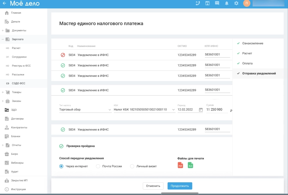Viewport: 288px width, 195px height.
Task: Select the Личный визит radio option
Action: coord(132,166)
